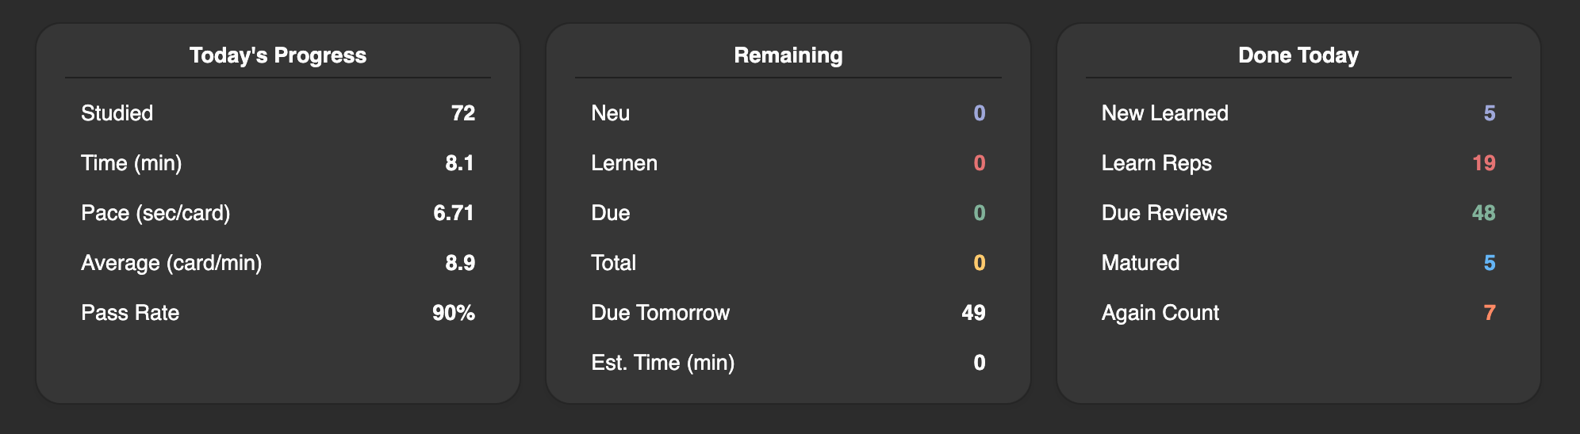Click the Due Tomorrow count of 49

click(x=973, y=313)
